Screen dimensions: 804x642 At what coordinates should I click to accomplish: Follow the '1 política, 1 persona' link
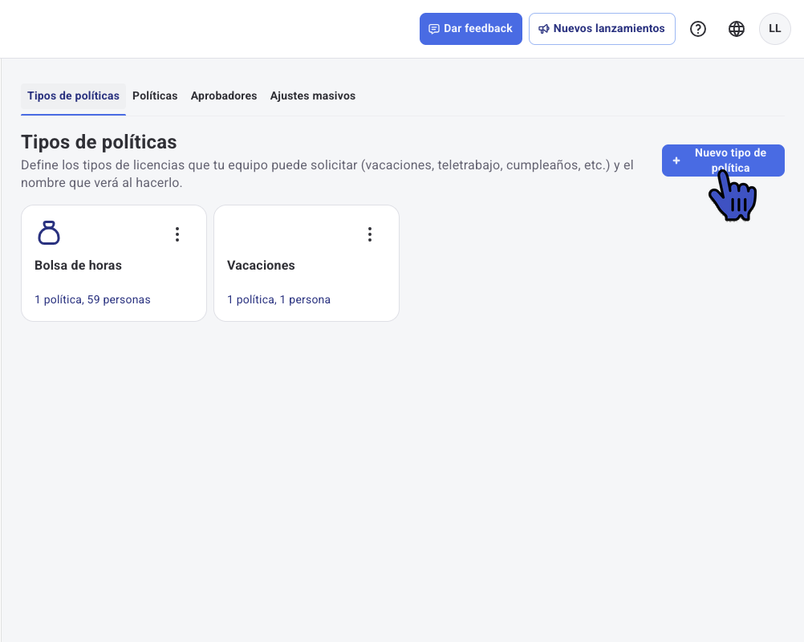click(279, 299)
